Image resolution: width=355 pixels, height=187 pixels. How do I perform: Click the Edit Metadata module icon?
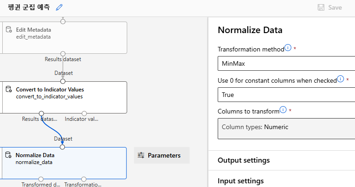(9, 30)
